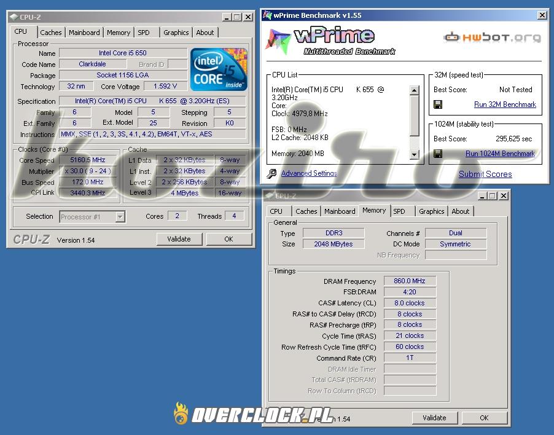Close the lower CPU-Z Memory window
The image size is (554, 435).
[x=504, y=196]
